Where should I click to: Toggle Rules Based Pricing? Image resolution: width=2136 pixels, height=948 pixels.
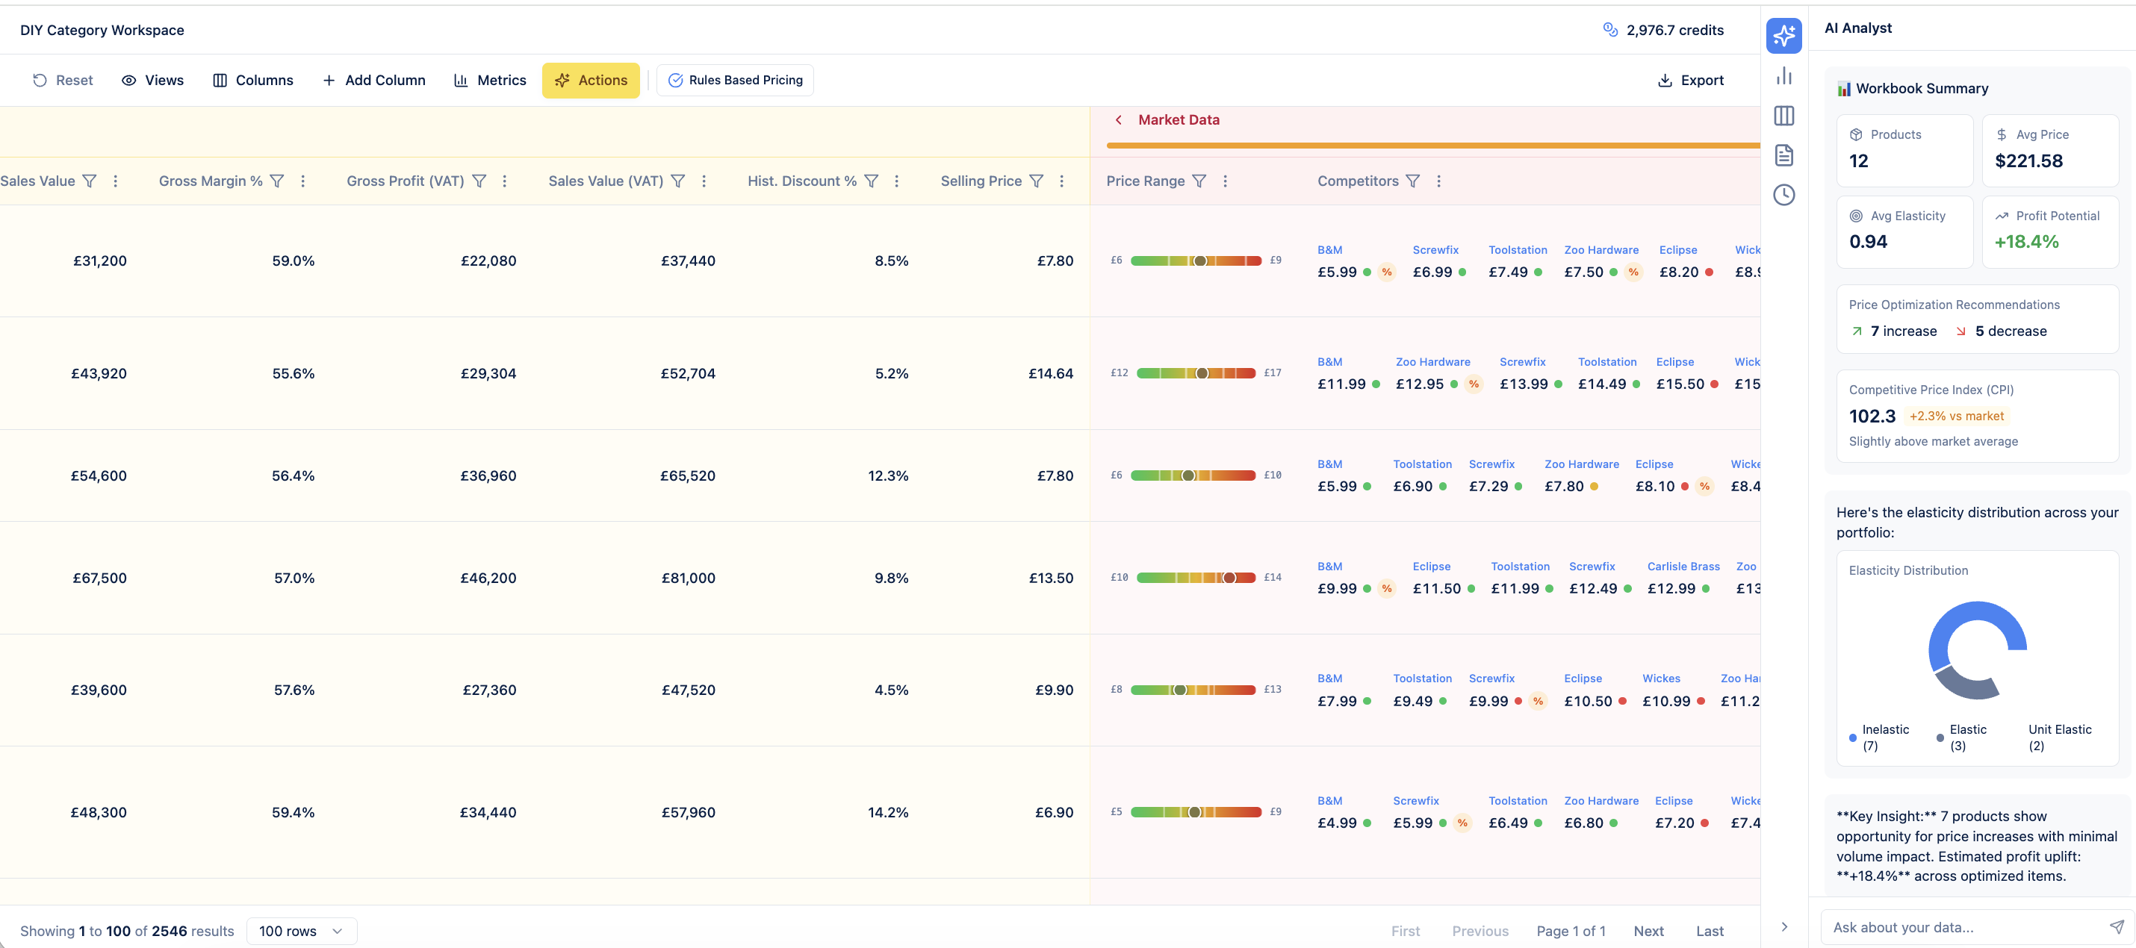coord(735,81)
